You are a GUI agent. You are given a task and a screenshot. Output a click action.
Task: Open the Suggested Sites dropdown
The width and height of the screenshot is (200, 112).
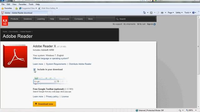click(36, 8)
